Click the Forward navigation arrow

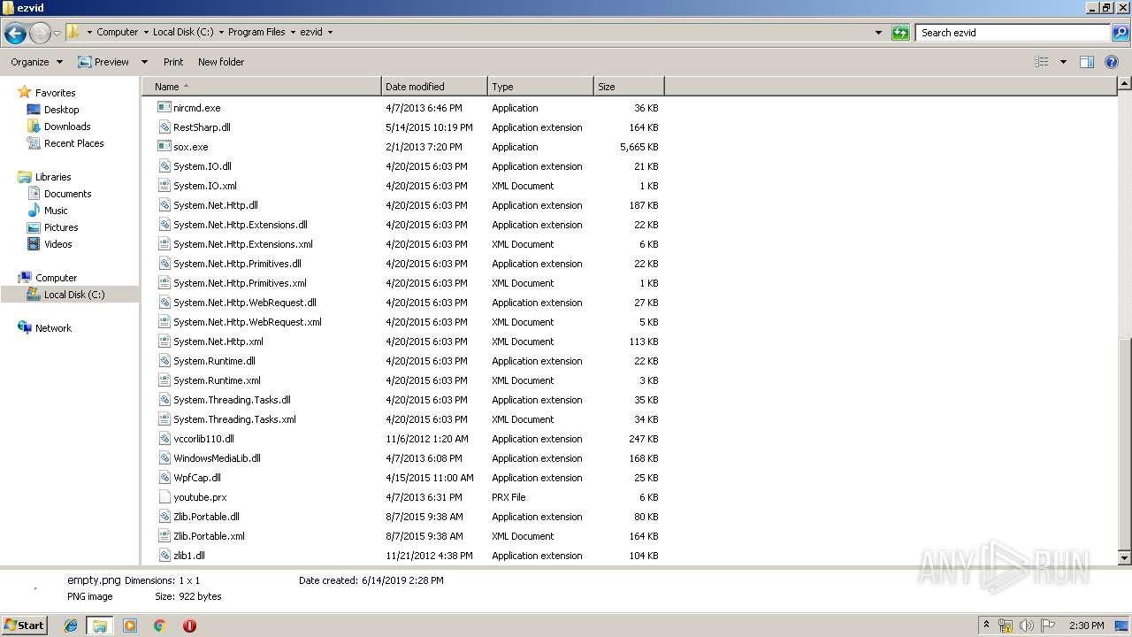(40, 34)
